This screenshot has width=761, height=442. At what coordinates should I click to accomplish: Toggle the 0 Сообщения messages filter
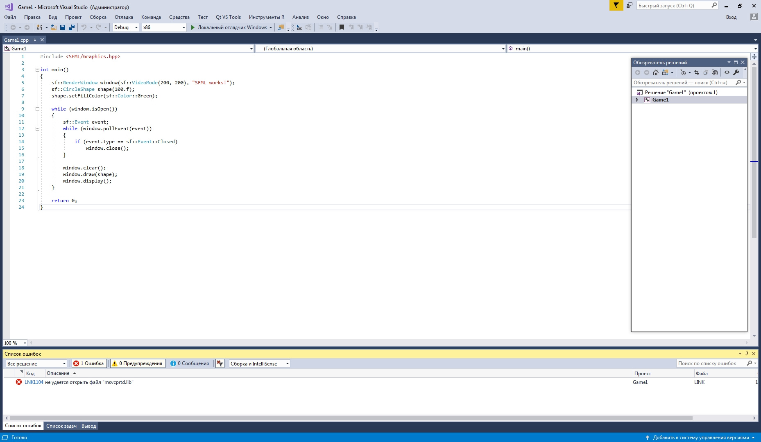coord(190,363)
